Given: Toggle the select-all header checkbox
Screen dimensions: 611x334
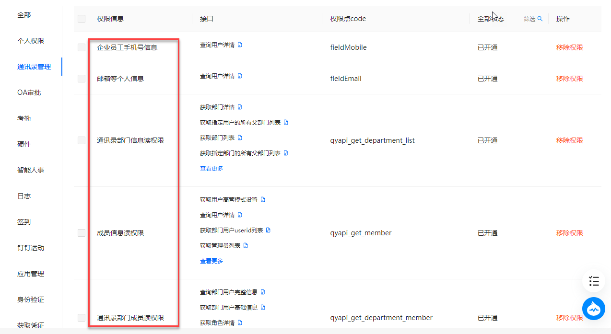Looking at the screenshot, I should [x=82, y=19].
